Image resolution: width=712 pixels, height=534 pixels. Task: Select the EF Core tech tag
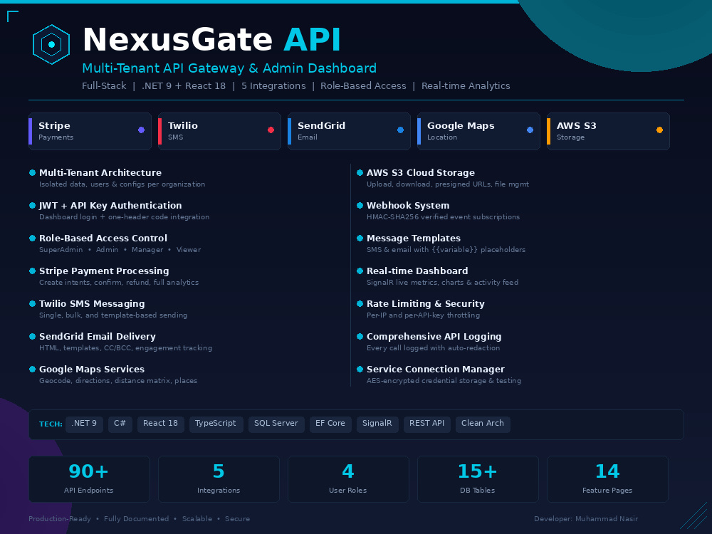pyautogui.click(x=330, y=424)
